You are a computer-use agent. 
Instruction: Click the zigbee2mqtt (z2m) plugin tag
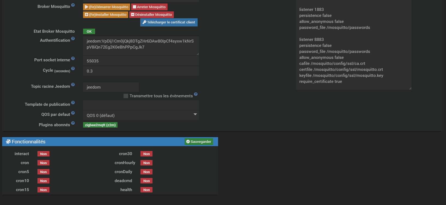click(x=100, y=125)
